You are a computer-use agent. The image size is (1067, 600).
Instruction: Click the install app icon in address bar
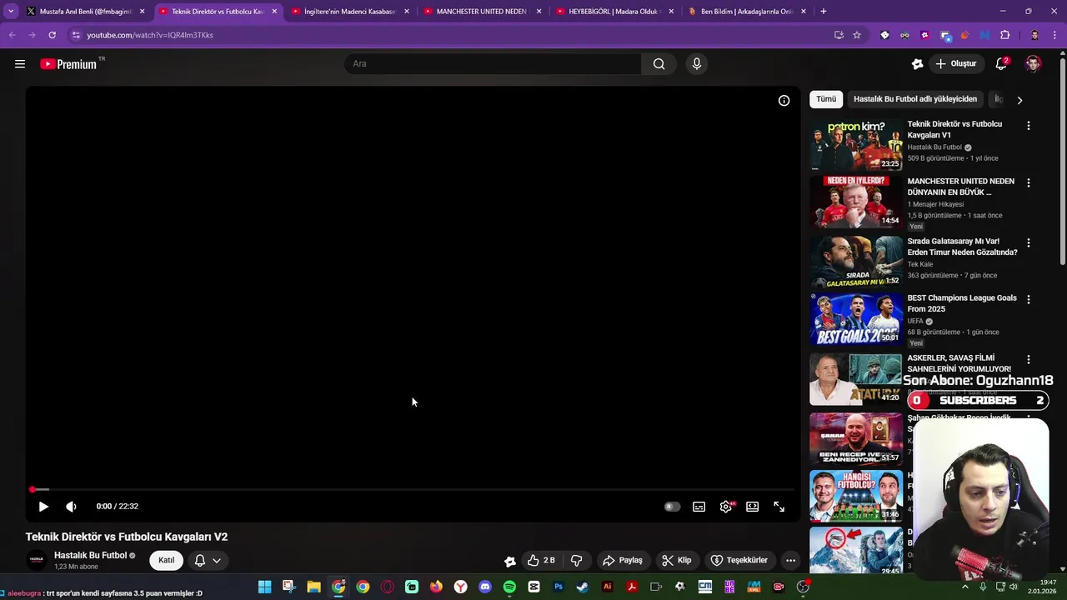[x=839, y=35]
